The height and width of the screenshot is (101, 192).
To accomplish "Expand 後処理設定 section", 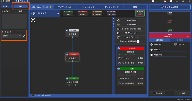I will [x=152, y=55].
